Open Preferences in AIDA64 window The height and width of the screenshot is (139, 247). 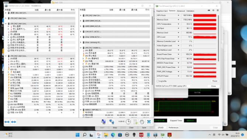[173, 128]
